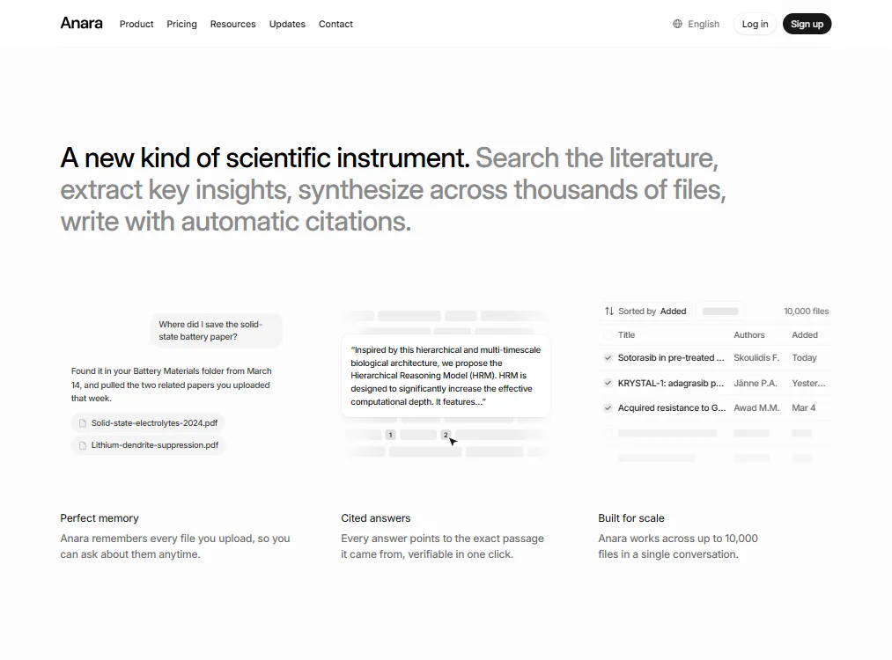This screenshot has height=660, width=892.
Task: Click the Mar 4 date cell
Action: [x=803, y=407]
